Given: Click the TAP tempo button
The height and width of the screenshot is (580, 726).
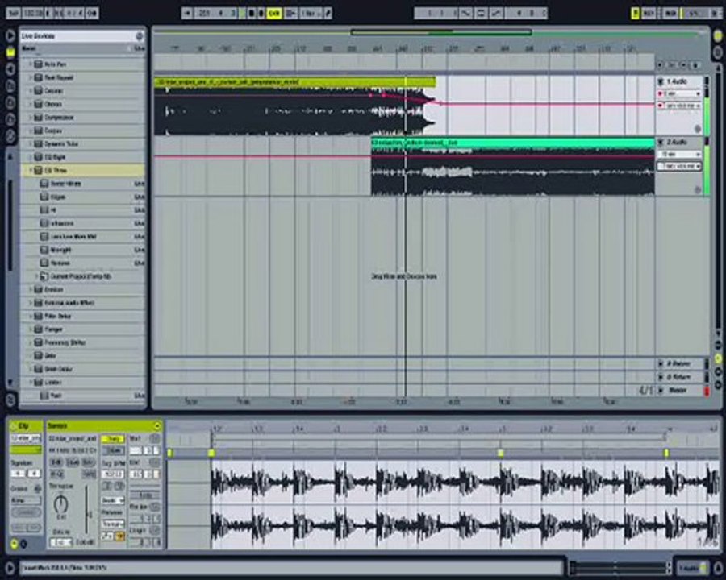Looking at the screenshot, I should pyautogui.click(x=12, y=14).
